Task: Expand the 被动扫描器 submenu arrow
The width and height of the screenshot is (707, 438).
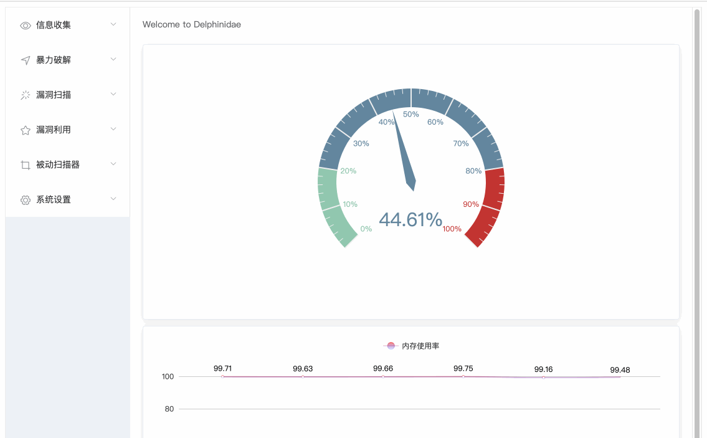Action: 113,164
